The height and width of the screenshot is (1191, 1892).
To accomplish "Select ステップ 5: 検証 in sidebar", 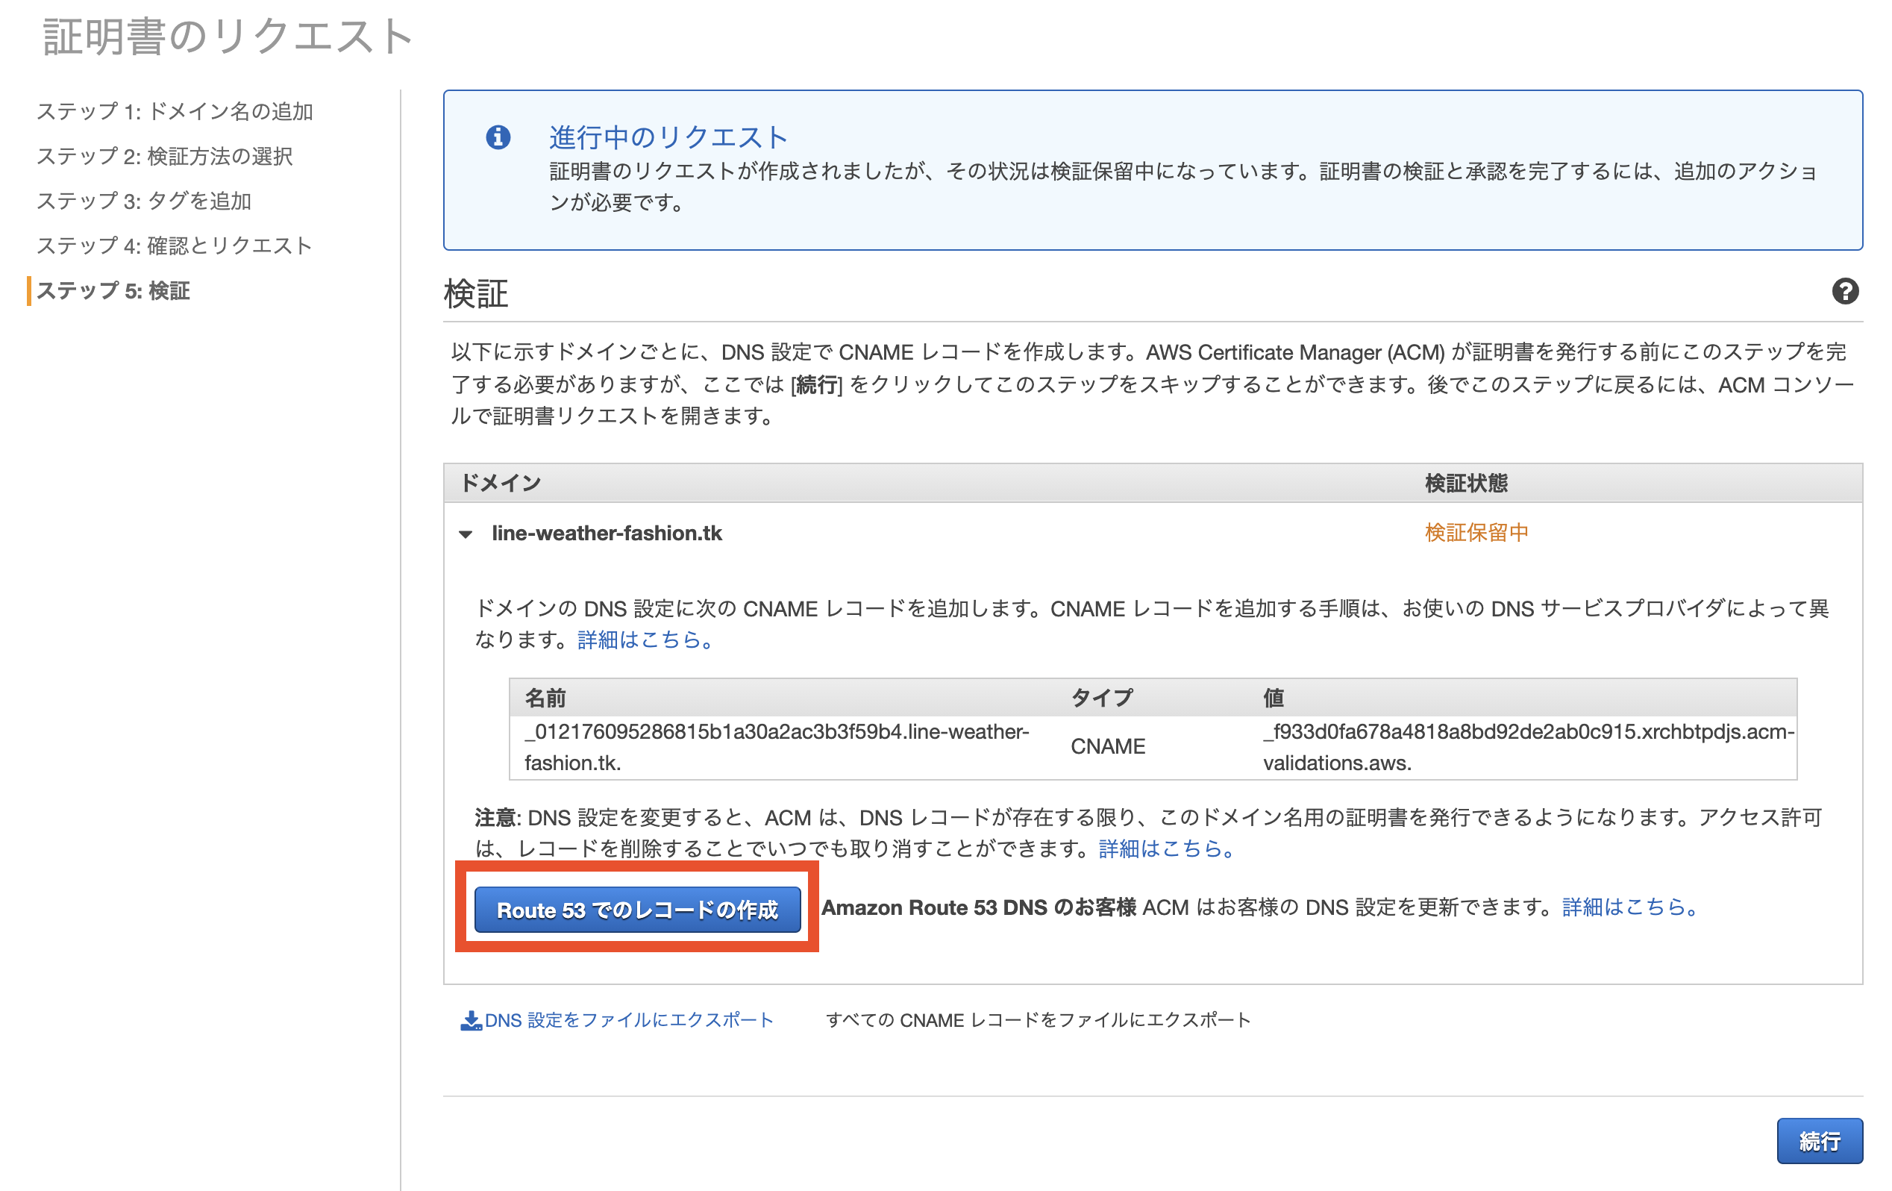I will [x=113, y=291].
